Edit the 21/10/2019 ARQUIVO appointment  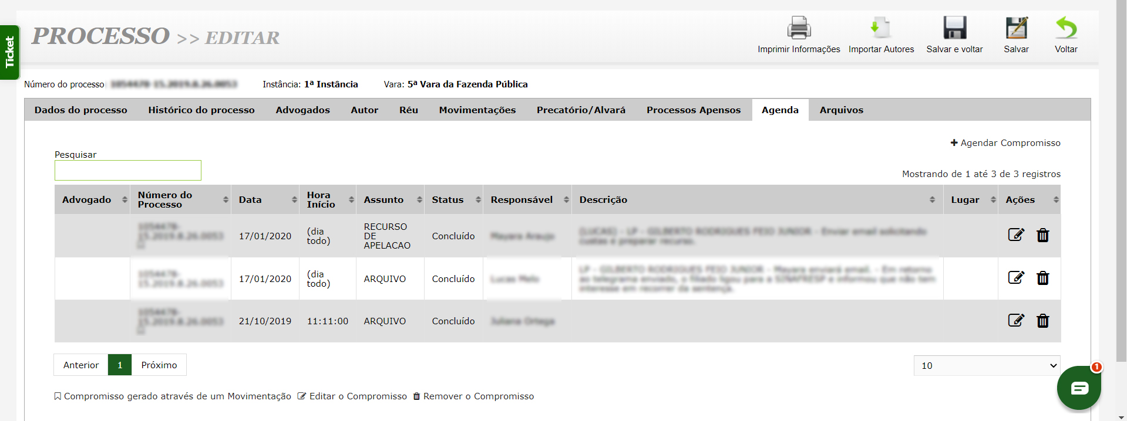(1016, 321)
